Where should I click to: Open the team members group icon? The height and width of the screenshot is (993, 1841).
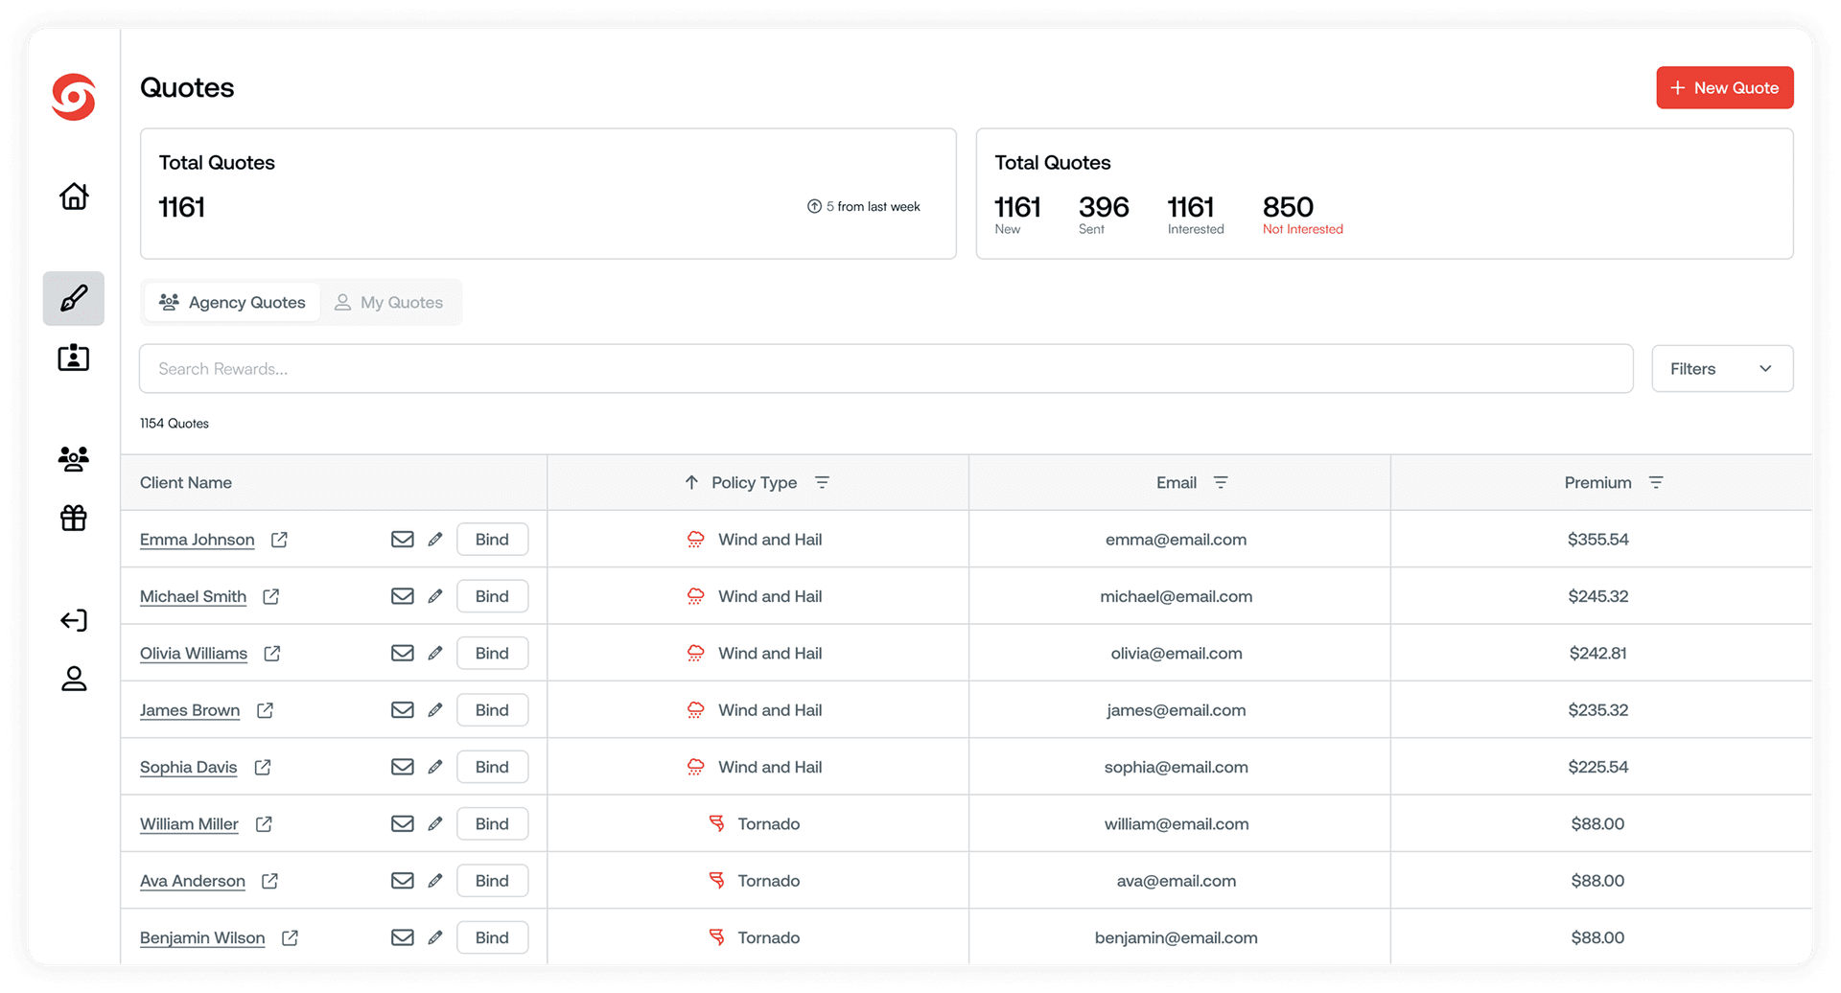click(x=74, y=459)
